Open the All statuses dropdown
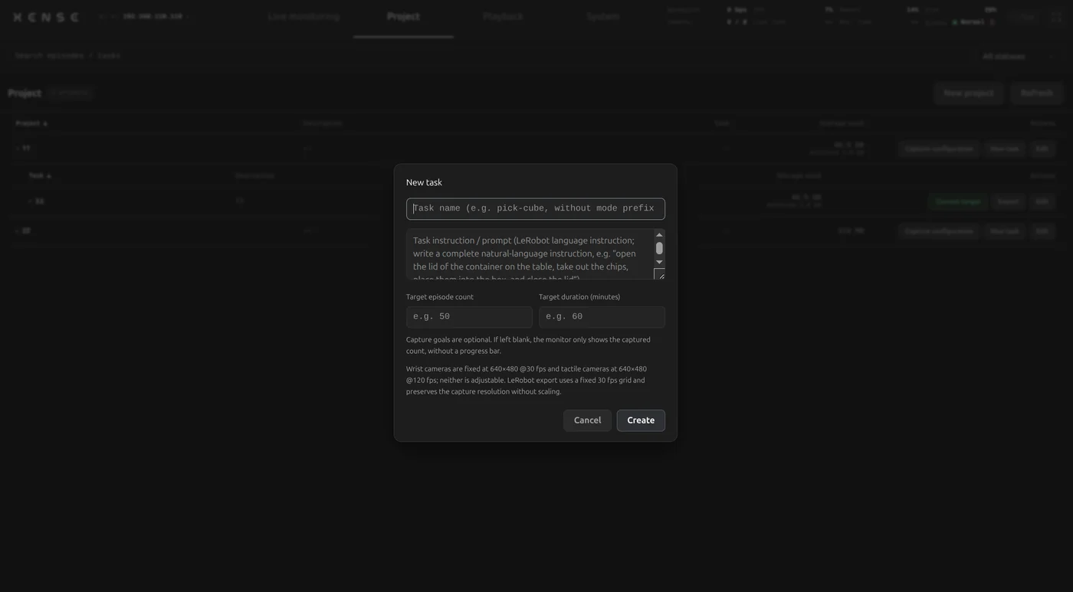 click(1018, 56)
